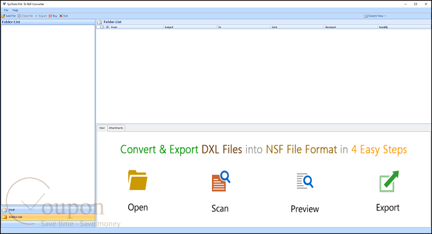
Task: Click the yellow Open folder icon
Action: coord(137,180)
